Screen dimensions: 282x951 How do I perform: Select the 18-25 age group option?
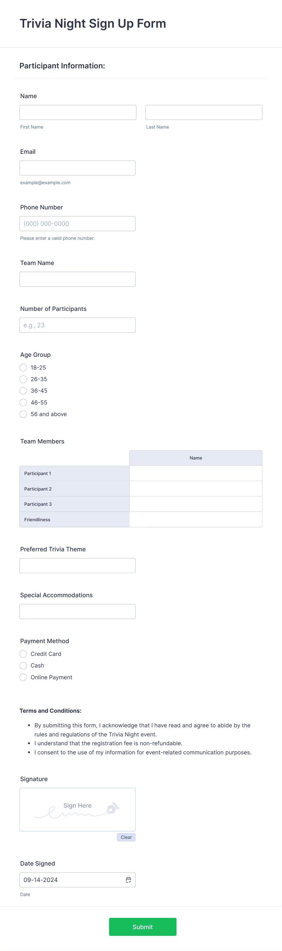point(23,367)
